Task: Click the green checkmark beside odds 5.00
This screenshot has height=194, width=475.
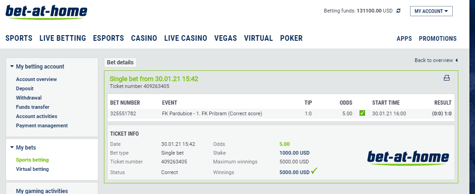Action: (362, 113)
